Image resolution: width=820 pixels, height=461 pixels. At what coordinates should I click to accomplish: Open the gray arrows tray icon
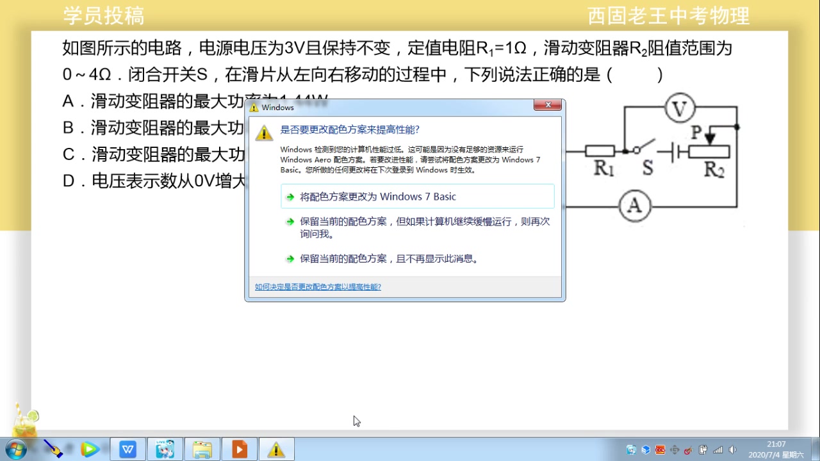(x=674, y=449)
